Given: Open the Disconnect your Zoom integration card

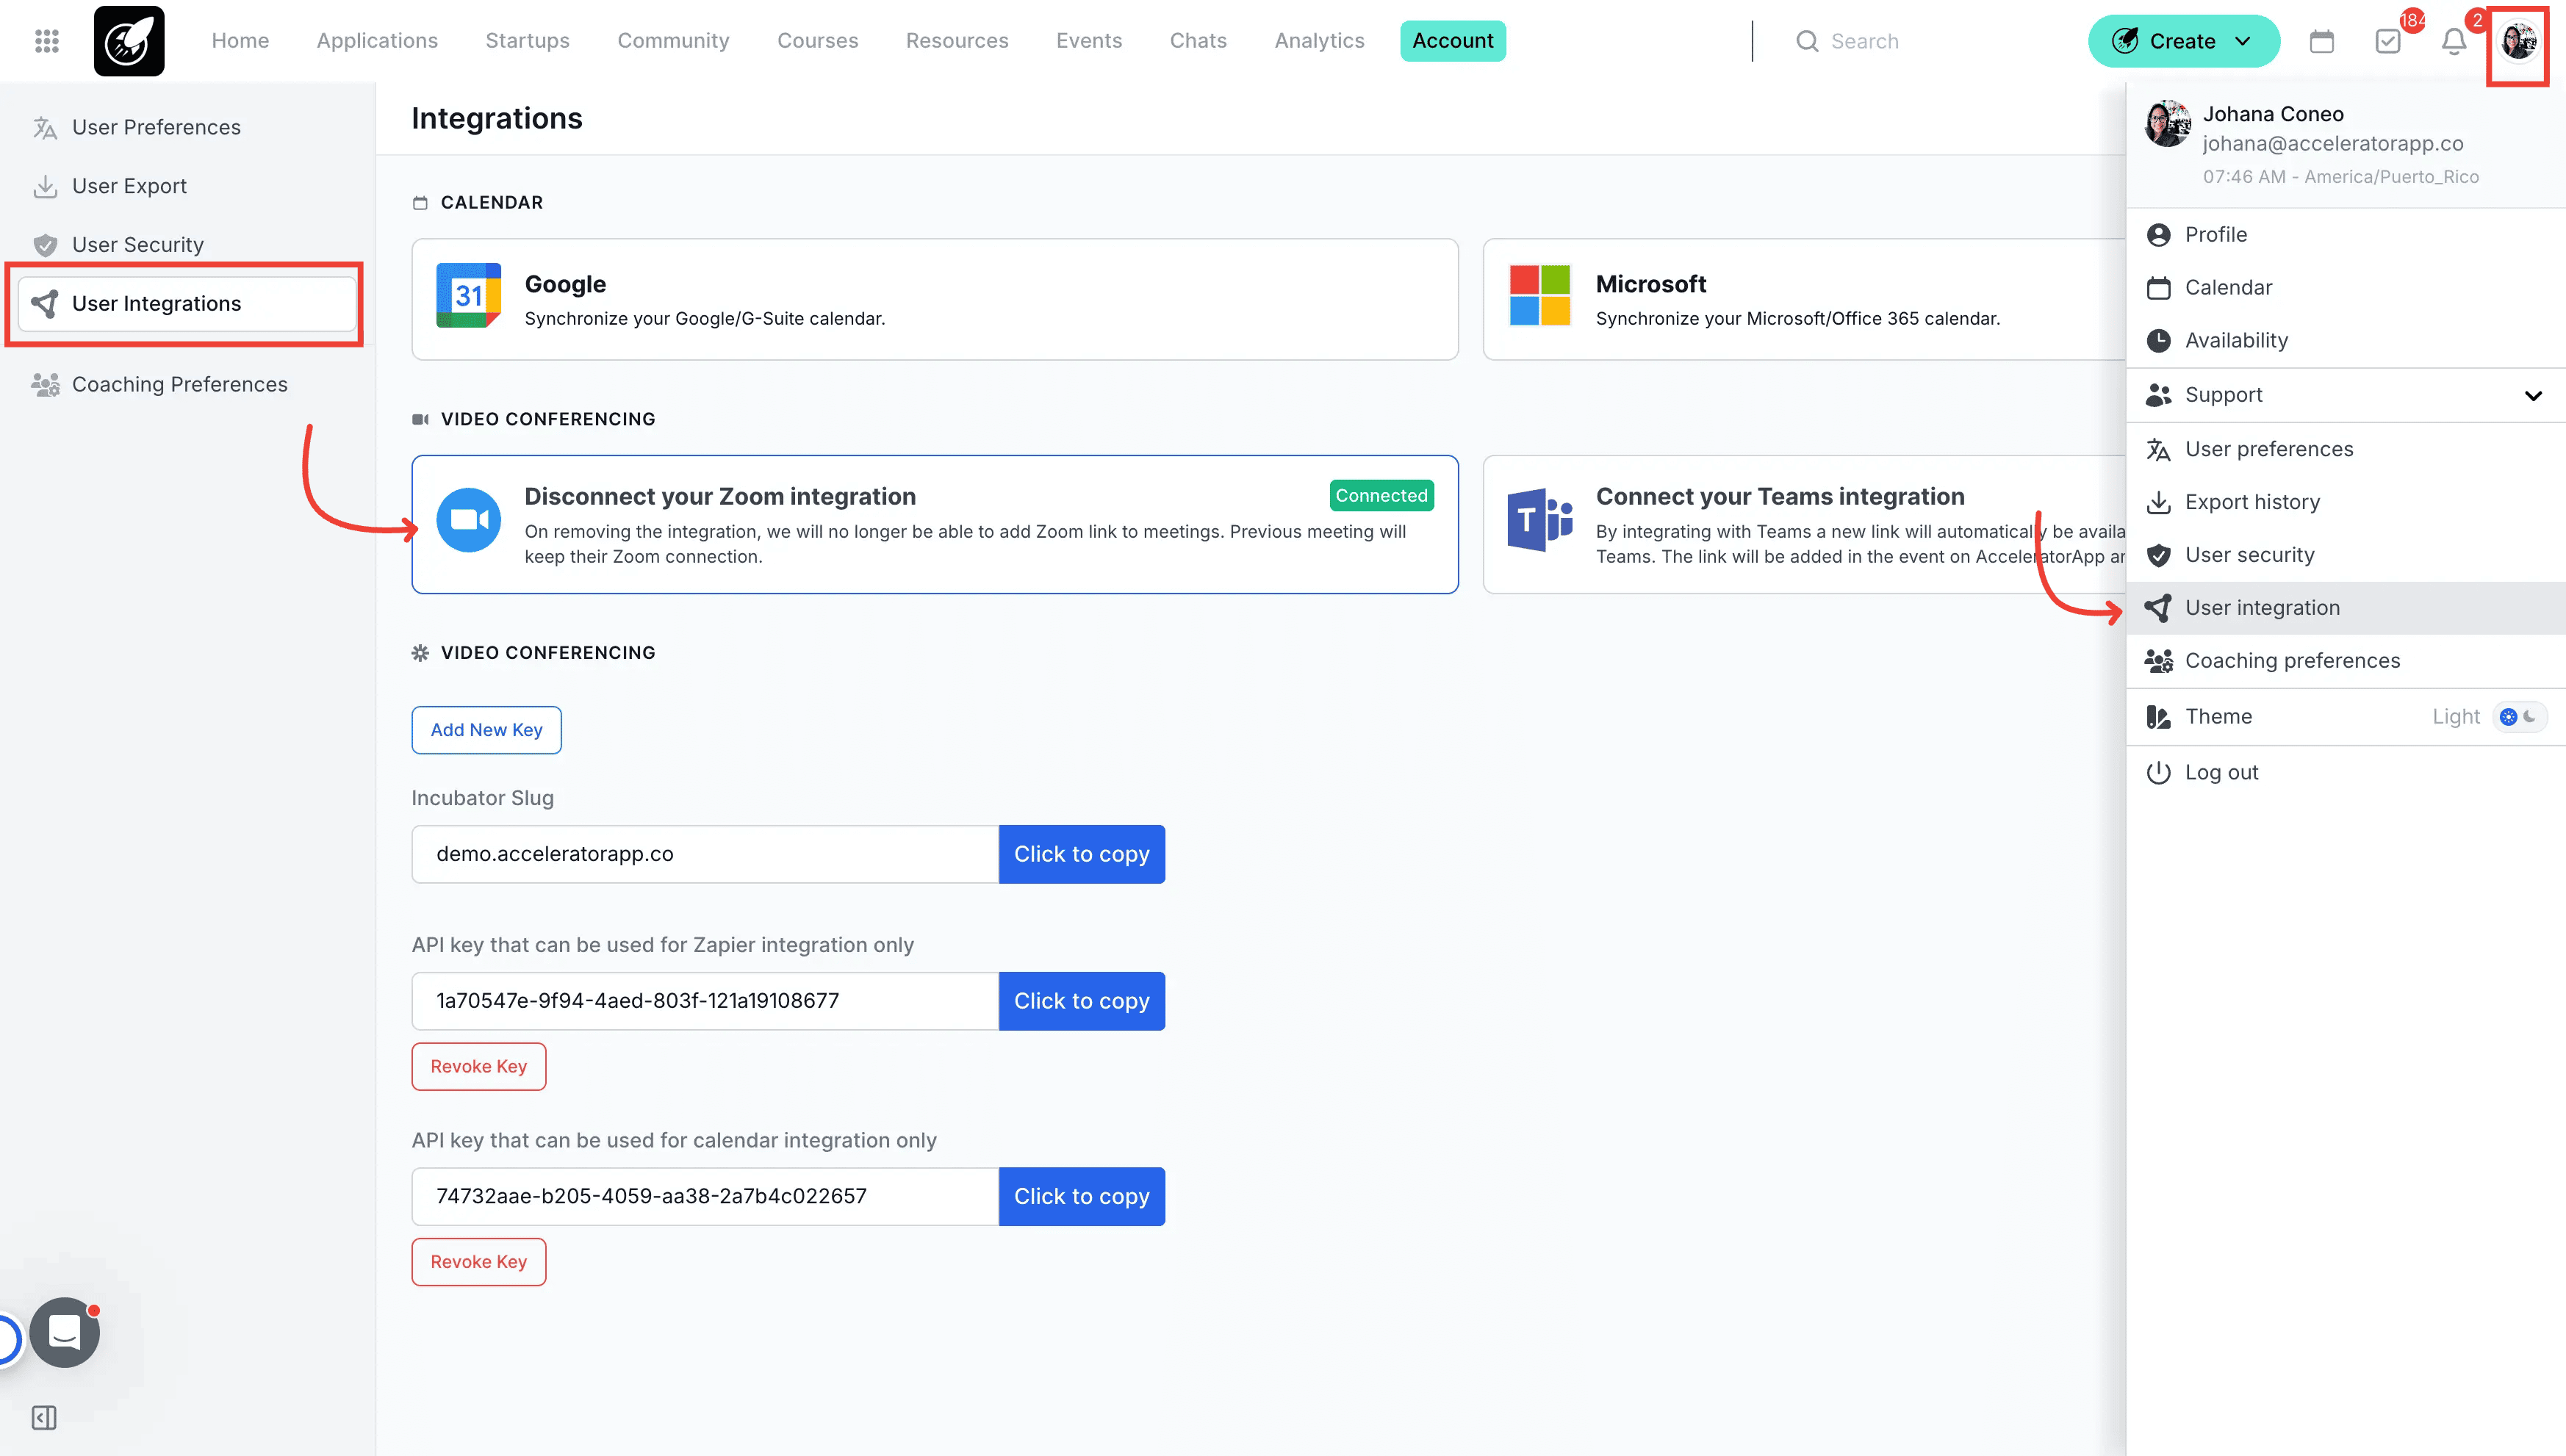Looking at the screenshot, I should point(934,525).
